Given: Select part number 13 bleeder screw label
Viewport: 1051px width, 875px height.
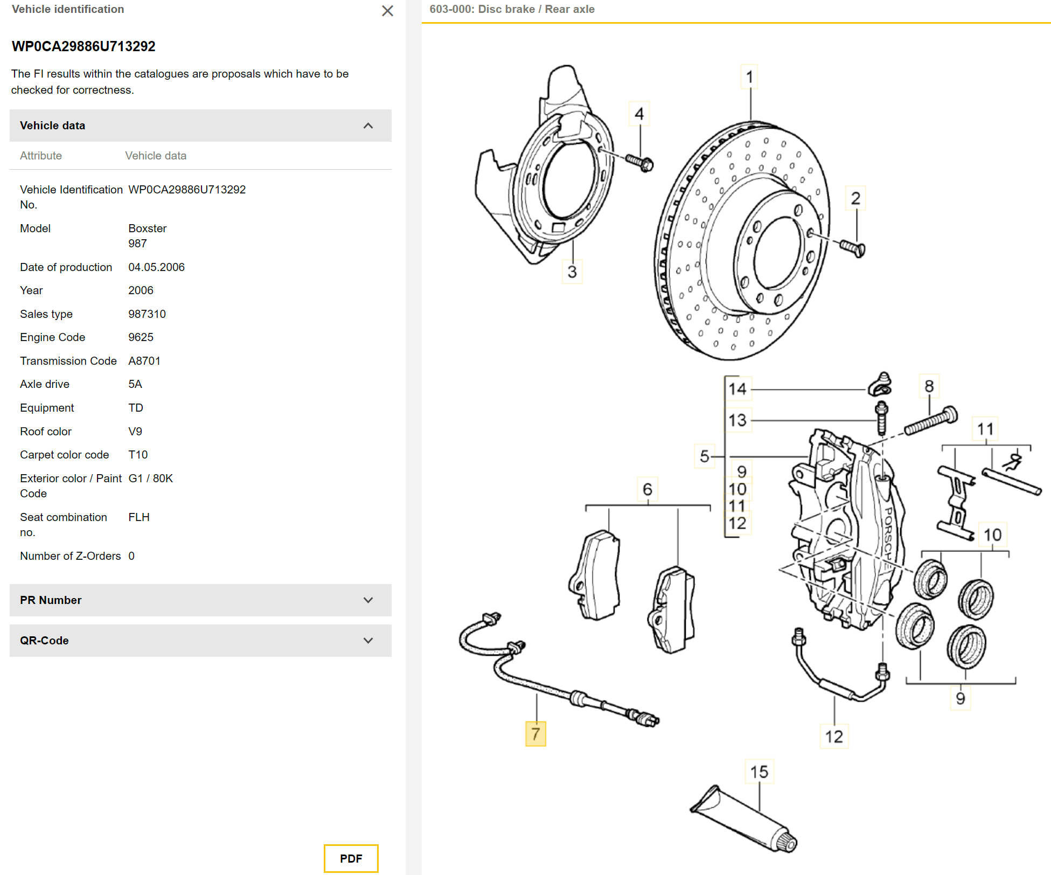Looking at the screenshot, I should coord(737,420).
